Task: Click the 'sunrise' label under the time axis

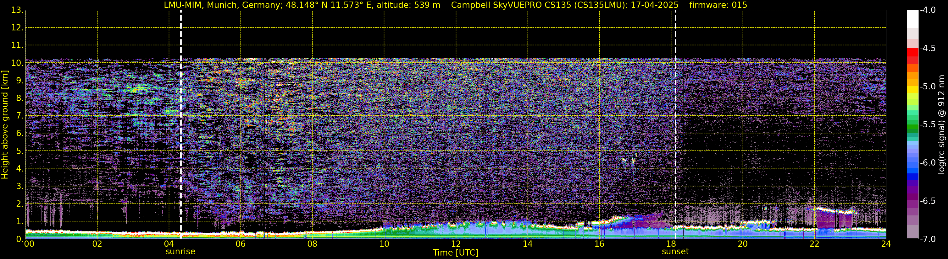Action: point(180,251)
